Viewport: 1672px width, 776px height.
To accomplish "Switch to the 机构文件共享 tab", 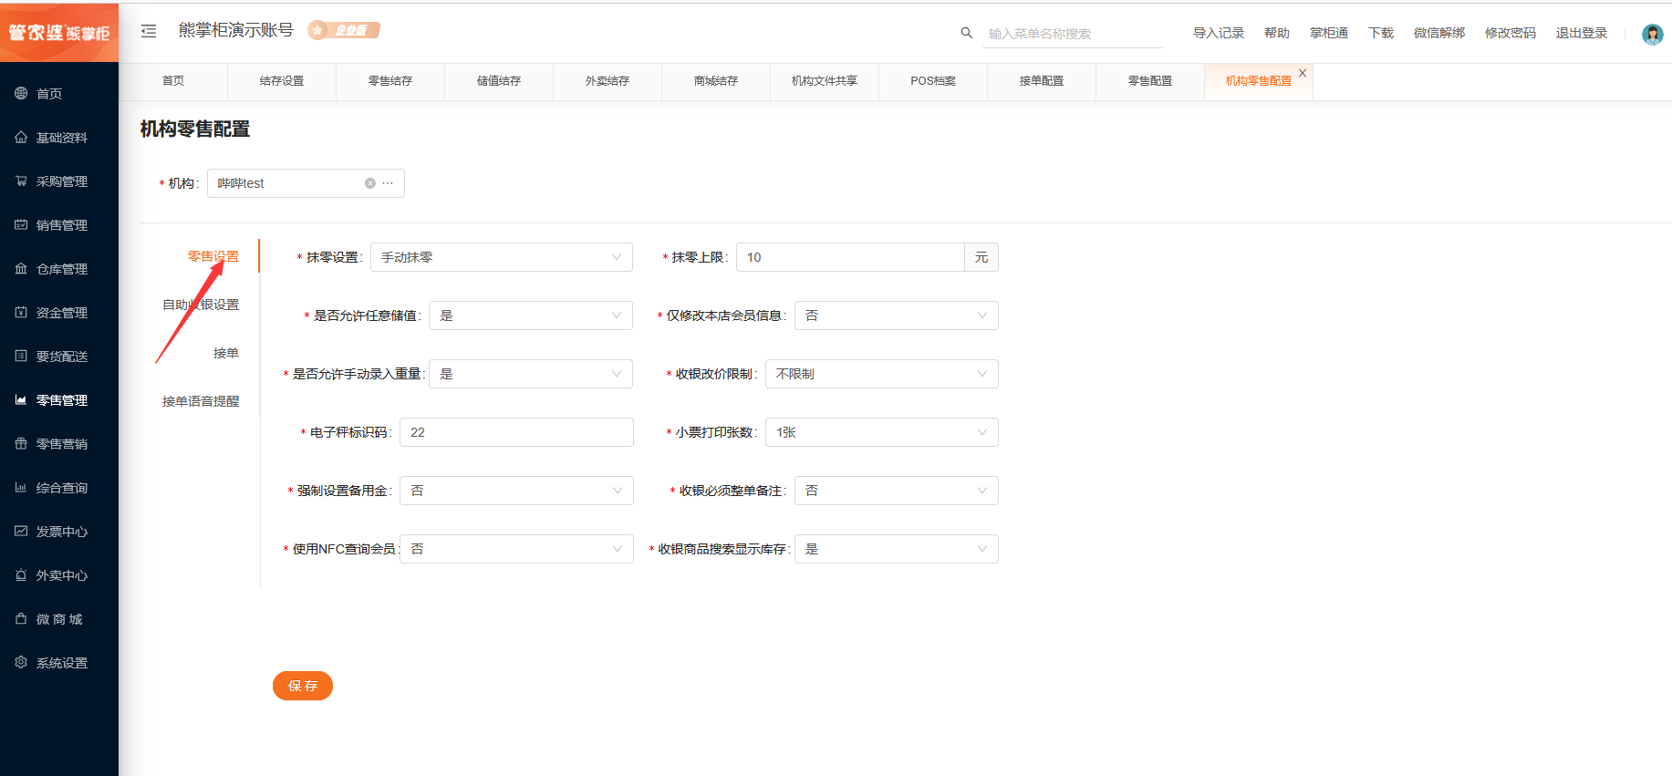I will (x=825, y=81).
